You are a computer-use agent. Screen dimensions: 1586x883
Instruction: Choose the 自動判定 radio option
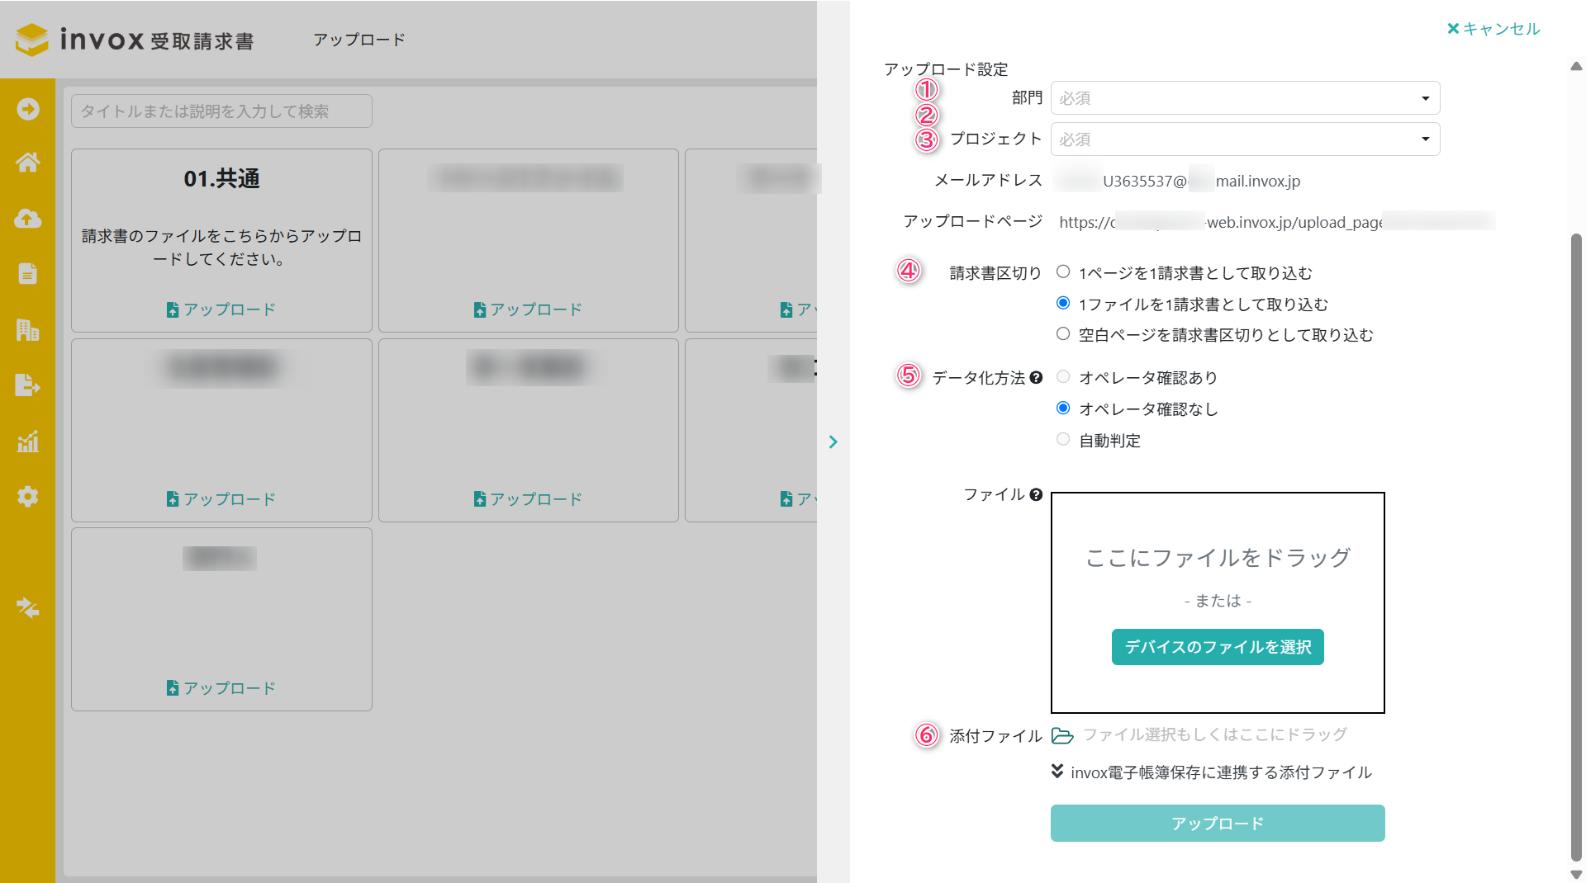coord(1063,440)
